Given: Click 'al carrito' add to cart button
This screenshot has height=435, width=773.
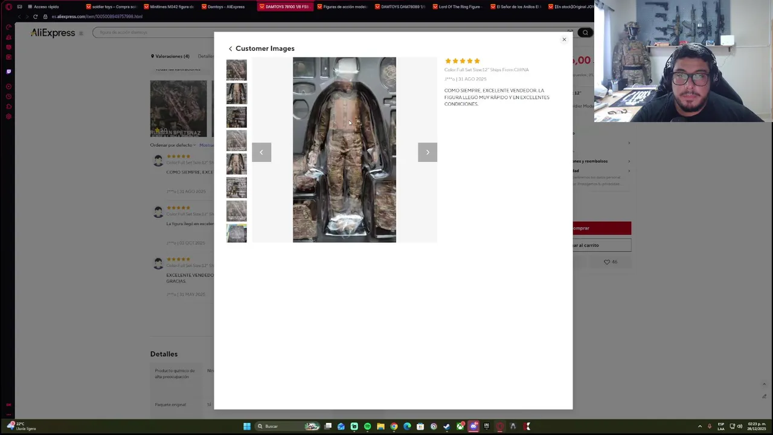Looking at the screenshot, I should click(601, 245).
